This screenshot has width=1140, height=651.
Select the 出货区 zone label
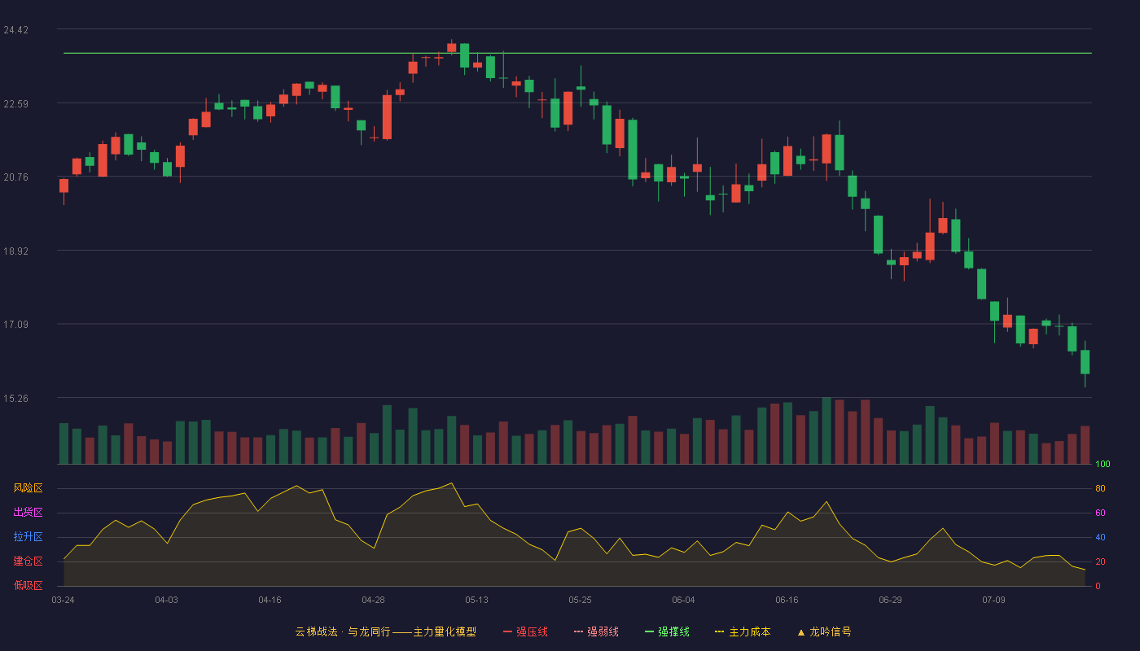(28, 513)
